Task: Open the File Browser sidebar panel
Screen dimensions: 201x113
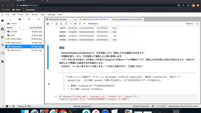Action: (x=3, y=21)
